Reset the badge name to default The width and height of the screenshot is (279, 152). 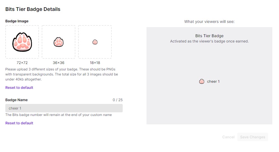[19, 123]
